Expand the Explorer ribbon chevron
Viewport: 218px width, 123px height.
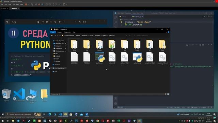(x=166, y=32)
